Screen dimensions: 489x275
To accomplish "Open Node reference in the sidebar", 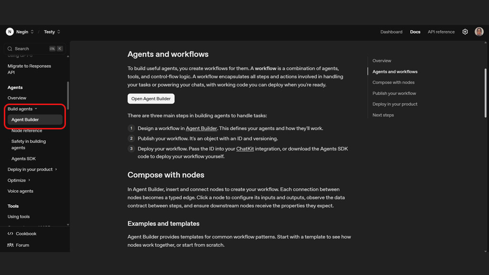I will click(27, 131).
